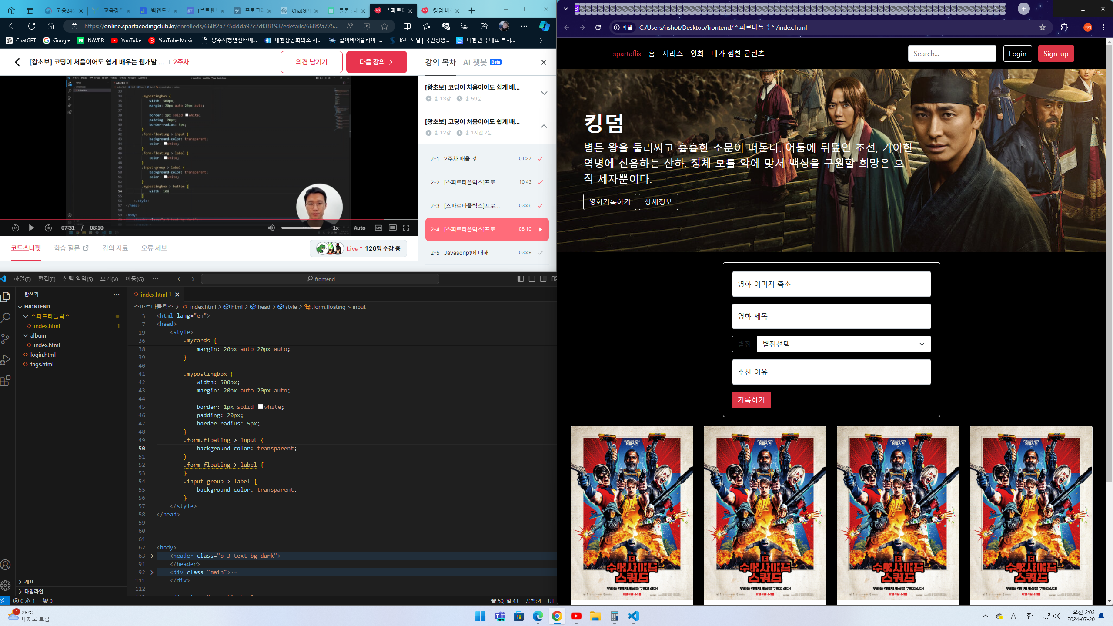
Task: Toggle theater mode on the lecture video
Action: (x=393, y=228)
